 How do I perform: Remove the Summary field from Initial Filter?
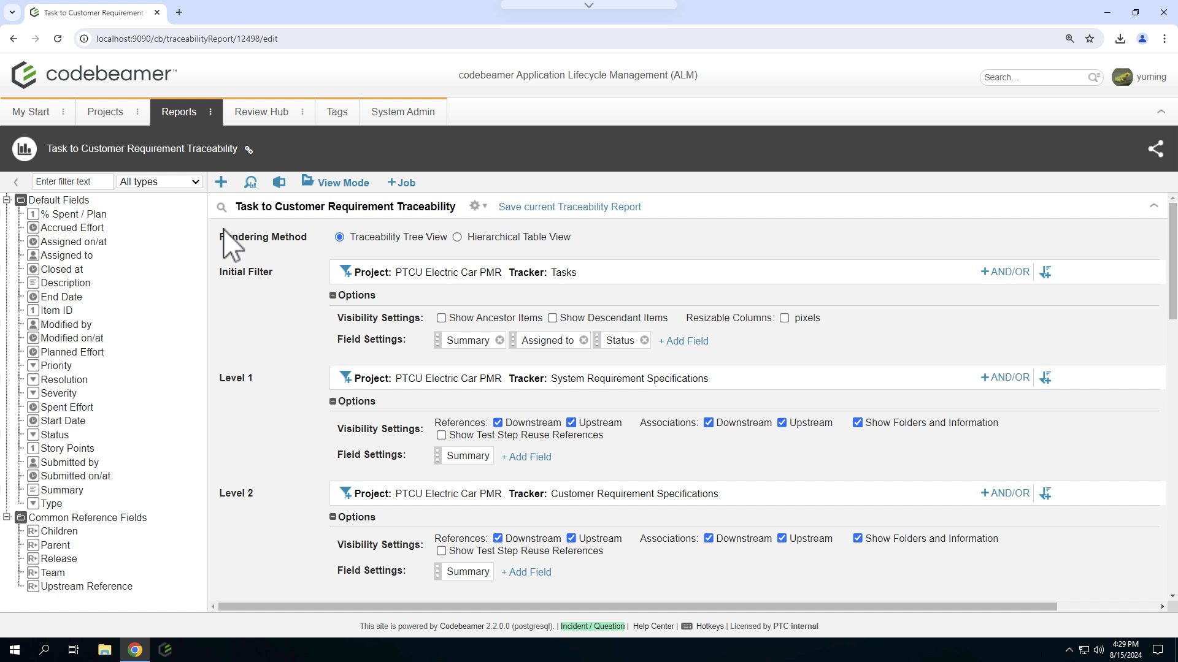(499, 340)
